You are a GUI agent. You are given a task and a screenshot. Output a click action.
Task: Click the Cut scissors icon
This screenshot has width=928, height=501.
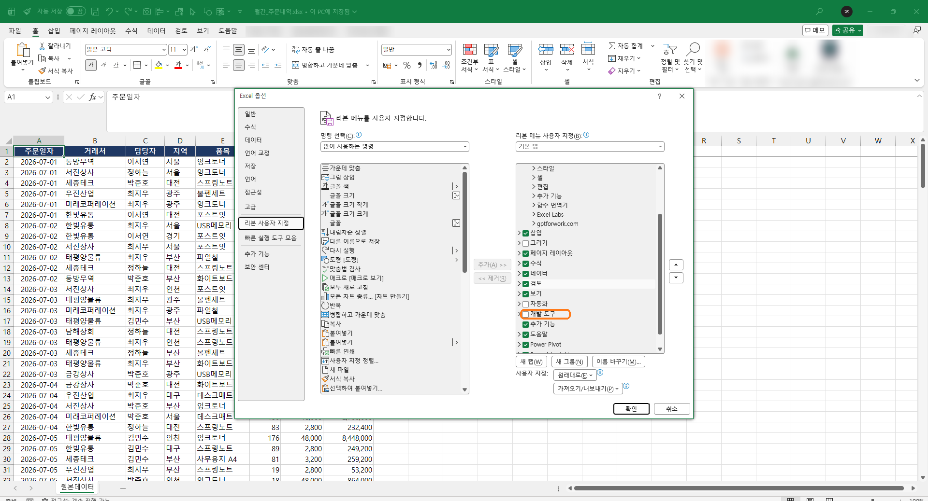point(42,46)
